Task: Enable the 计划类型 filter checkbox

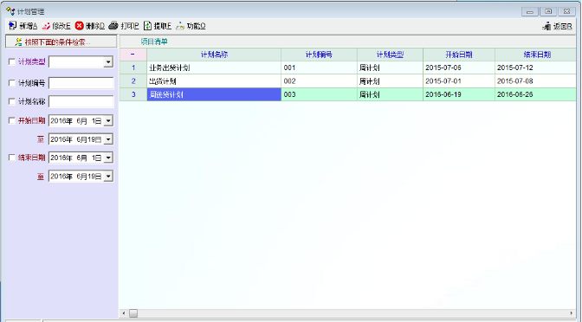Action: coord(12,61)
